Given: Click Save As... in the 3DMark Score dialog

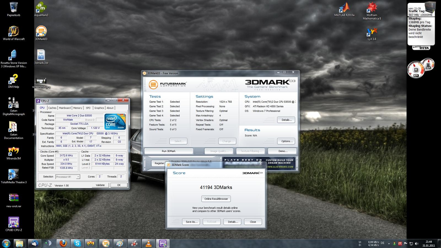Looking at the screenshot, I should point(191,222).
